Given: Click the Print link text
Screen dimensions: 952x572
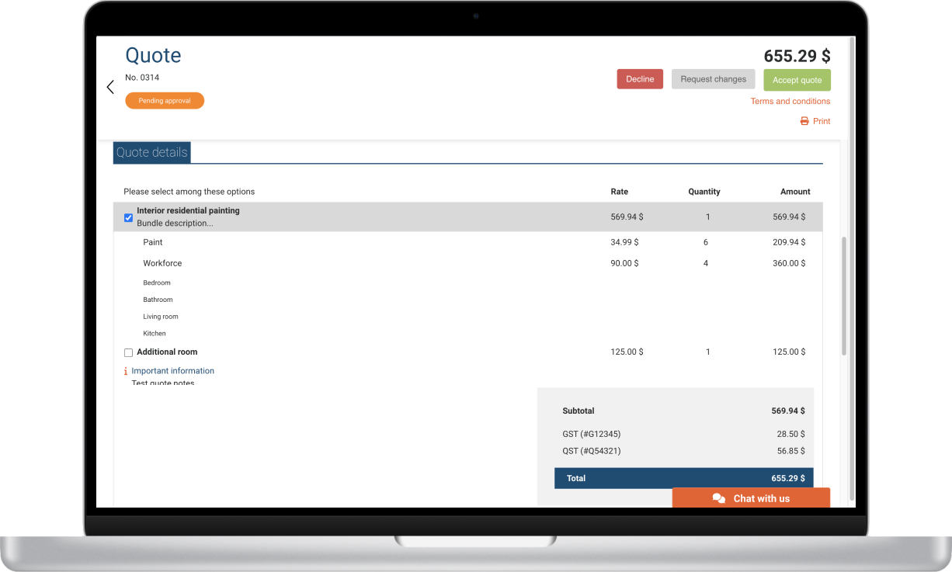Looking at the screenshot, I should [x=822, y=121].
